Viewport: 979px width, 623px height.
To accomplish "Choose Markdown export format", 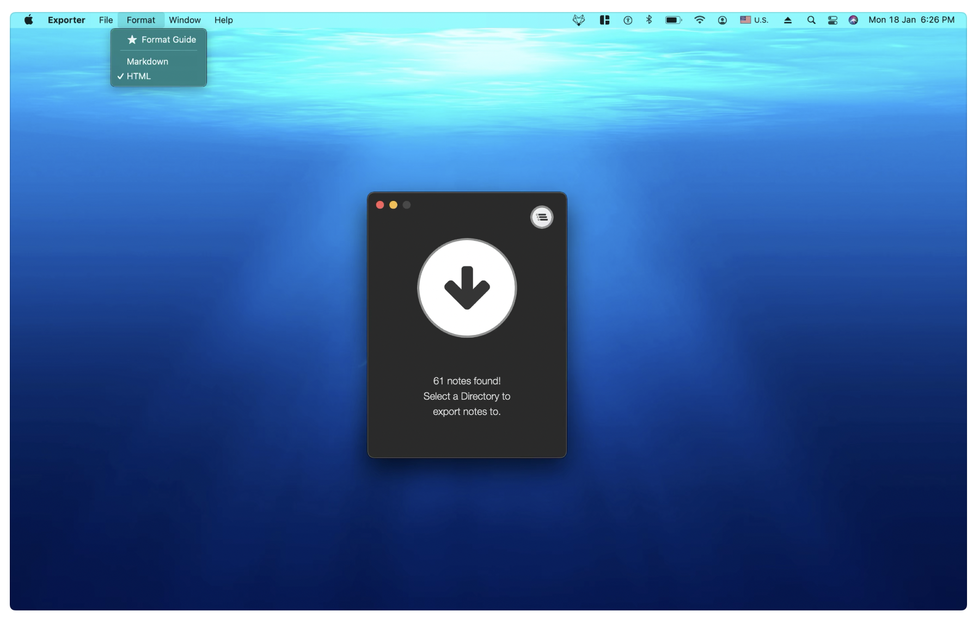I will [x=158, y=62].
